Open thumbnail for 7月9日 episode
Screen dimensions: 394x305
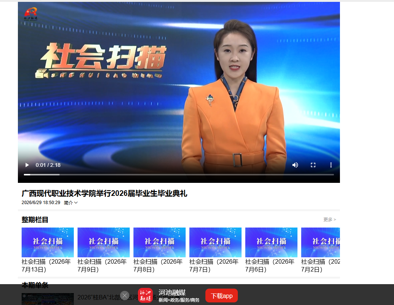(x=104, y=242)
